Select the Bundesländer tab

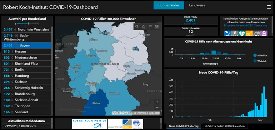pos(169,5)
